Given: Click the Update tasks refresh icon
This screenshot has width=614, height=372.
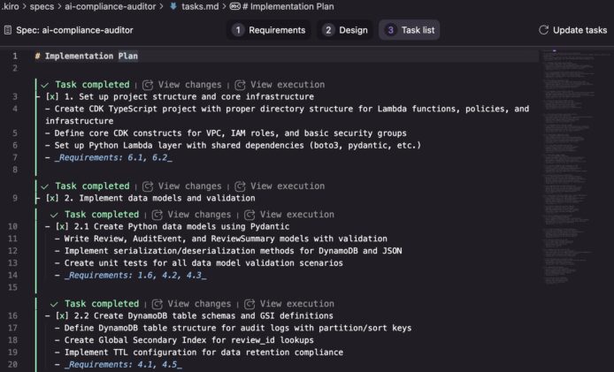Looking at the screenshot, I should (x=543, y=30).
